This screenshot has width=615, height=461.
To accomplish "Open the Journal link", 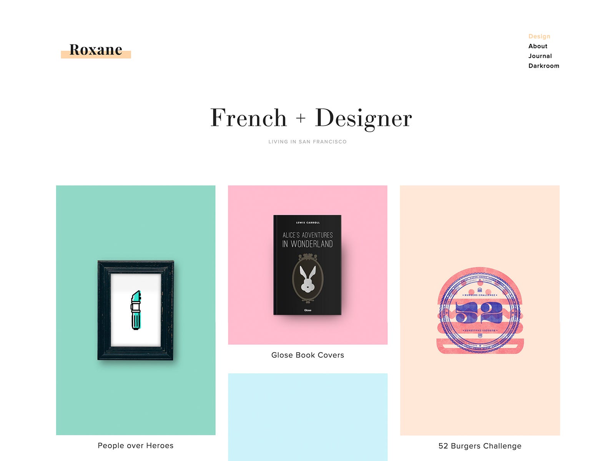I will [540, 56].
